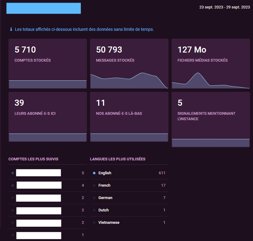
Task: Click the blue dot next to English
Action: click(94, 173)
